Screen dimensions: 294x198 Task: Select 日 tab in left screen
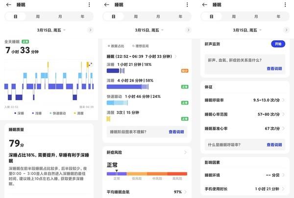click(x=16, y=17)
